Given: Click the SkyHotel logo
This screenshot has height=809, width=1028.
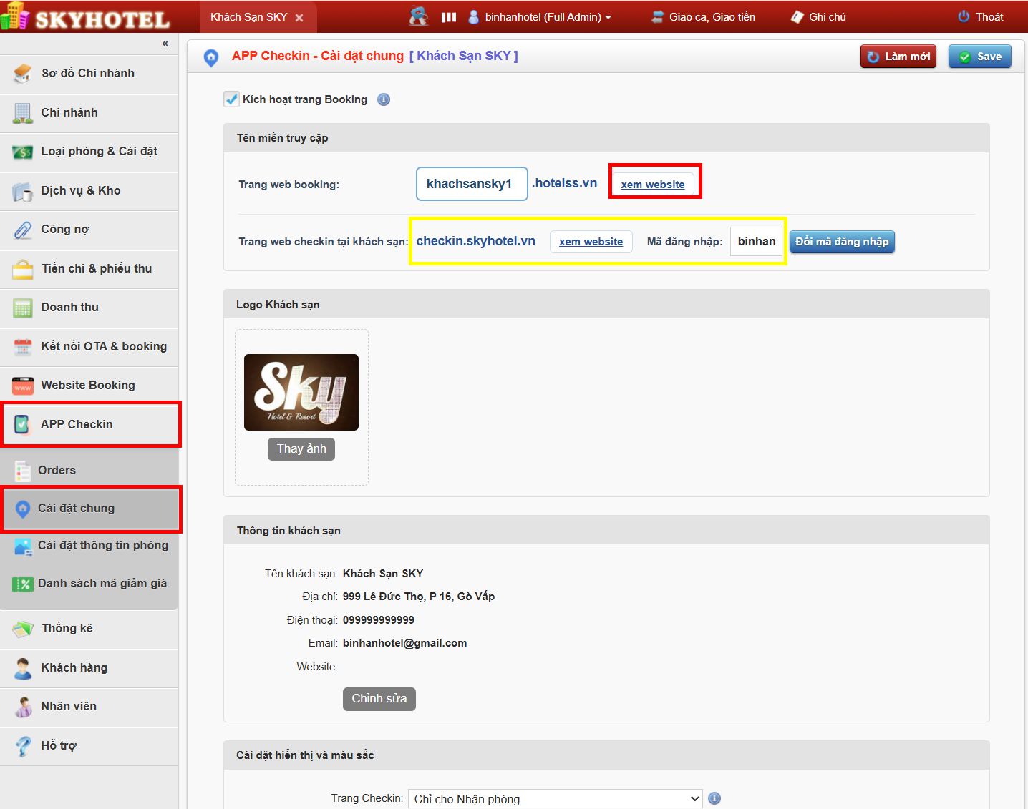Looking at the screenshot, I should click(86, 16).
